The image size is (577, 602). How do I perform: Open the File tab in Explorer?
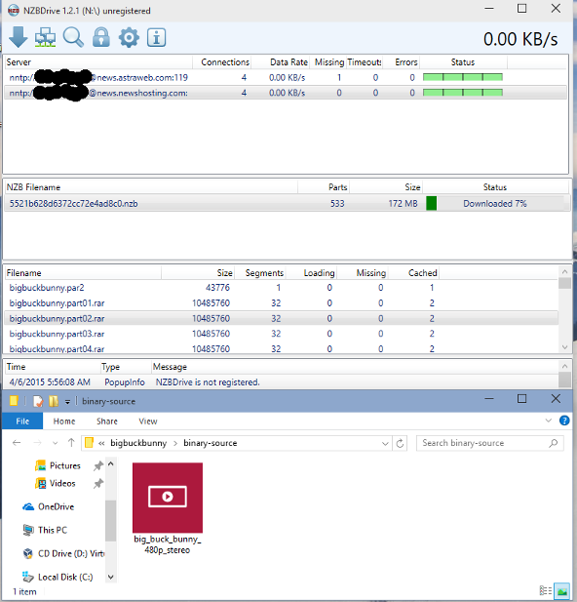pyautogui.click(x=22, y=421)
